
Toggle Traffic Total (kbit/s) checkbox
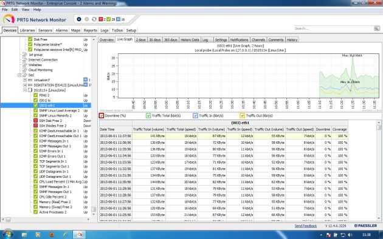click(148, 116)
